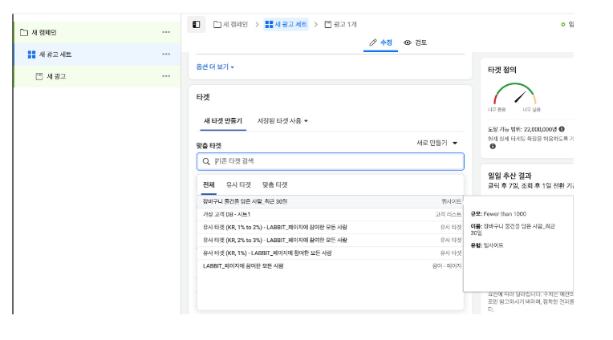Select 새 광고 세트 in the breadcrumb
This screenshot has width=613, height=340.
286,24
